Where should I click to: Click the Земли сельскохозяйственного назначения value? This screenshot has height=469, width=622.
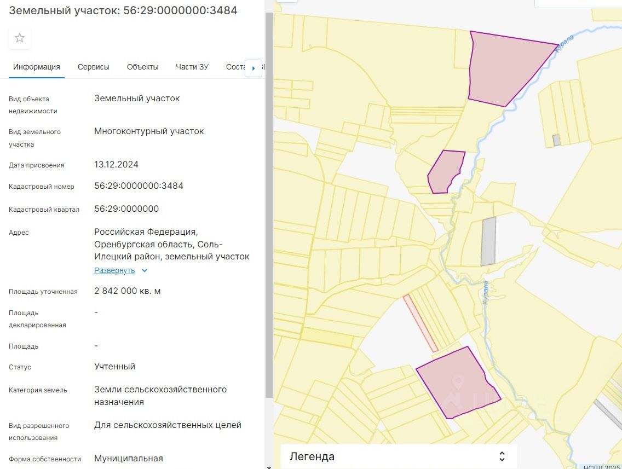point(160,396)
